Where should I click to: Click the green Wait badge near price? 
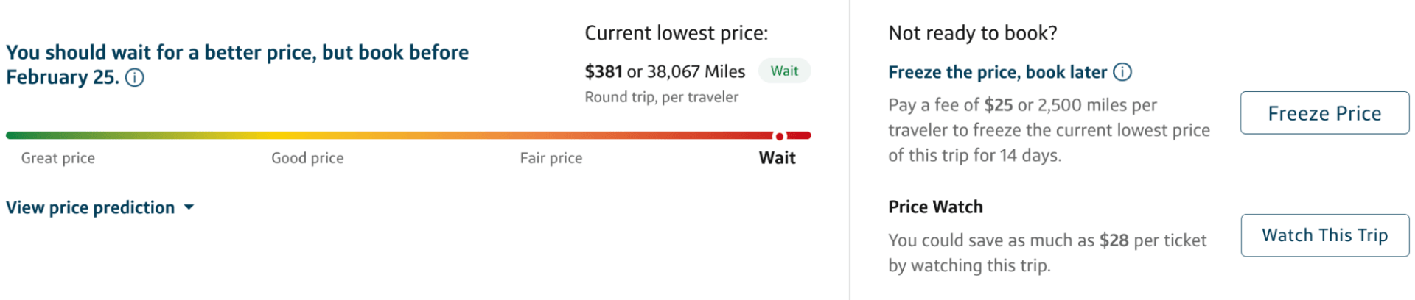coord(784,71)
